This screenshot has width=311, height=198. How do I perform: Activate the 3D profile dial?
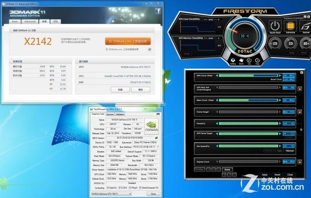click(291, 43)
